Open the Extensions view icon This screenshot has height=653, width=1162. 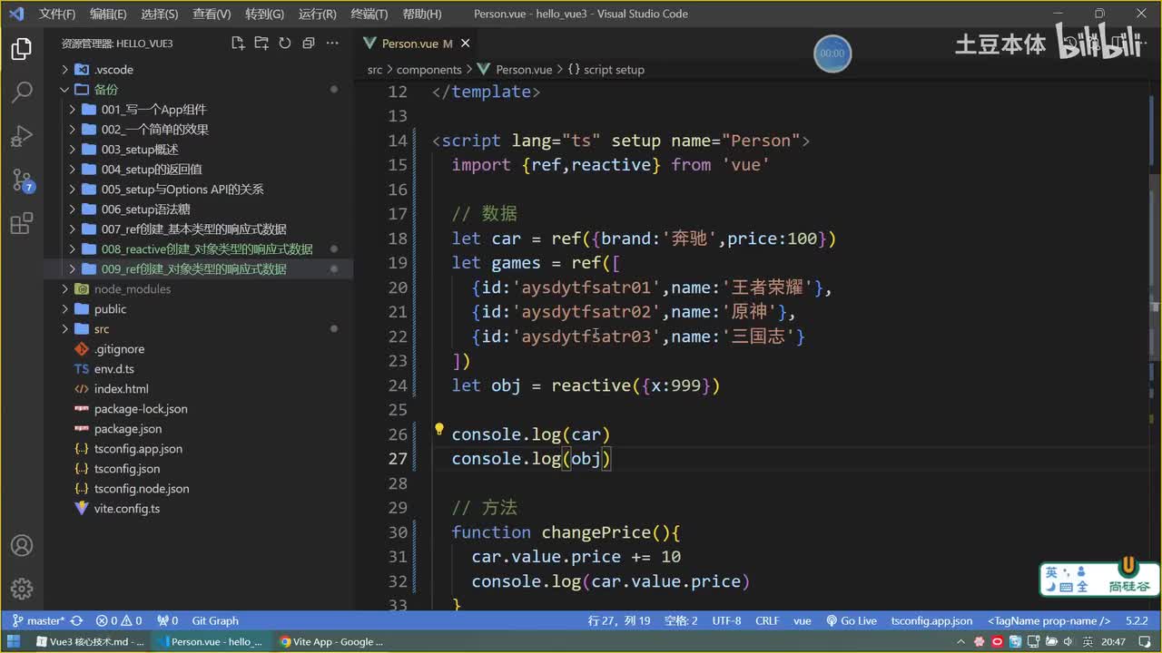(22, 224)
